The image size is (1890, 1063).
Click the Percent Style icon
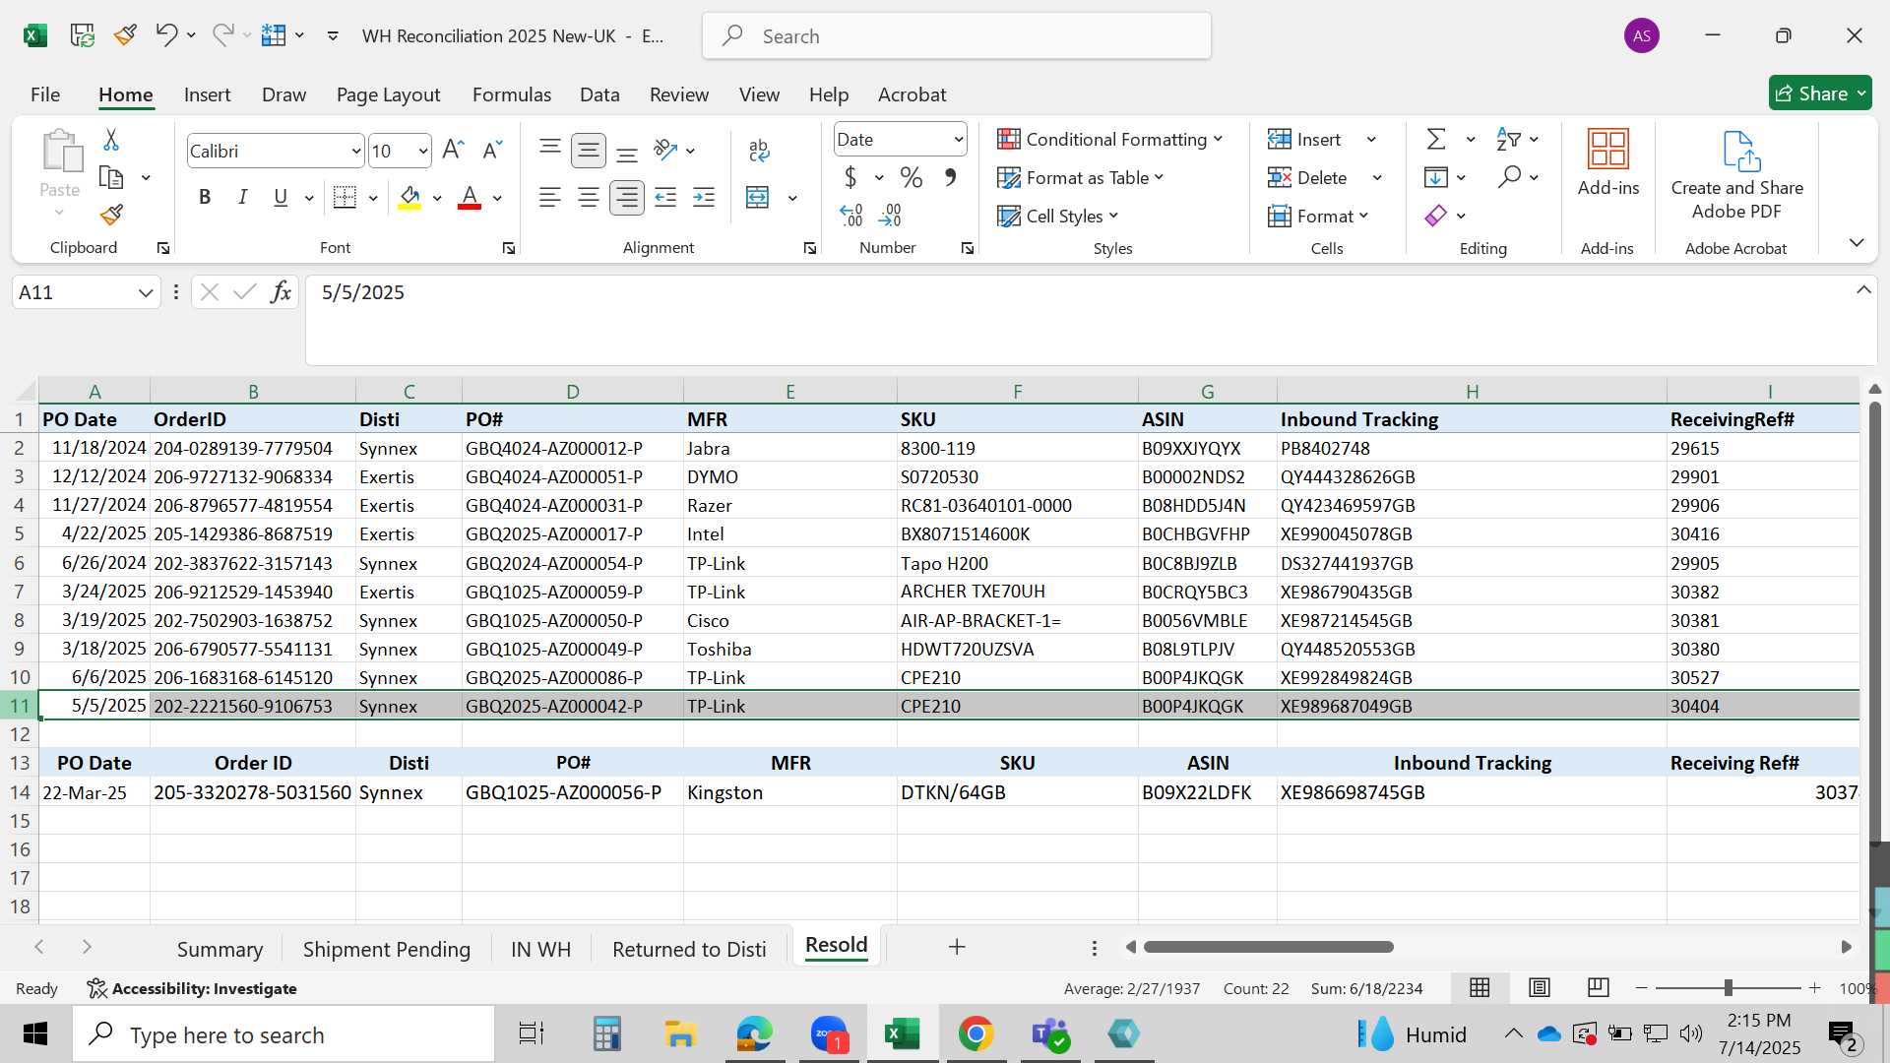912,178
